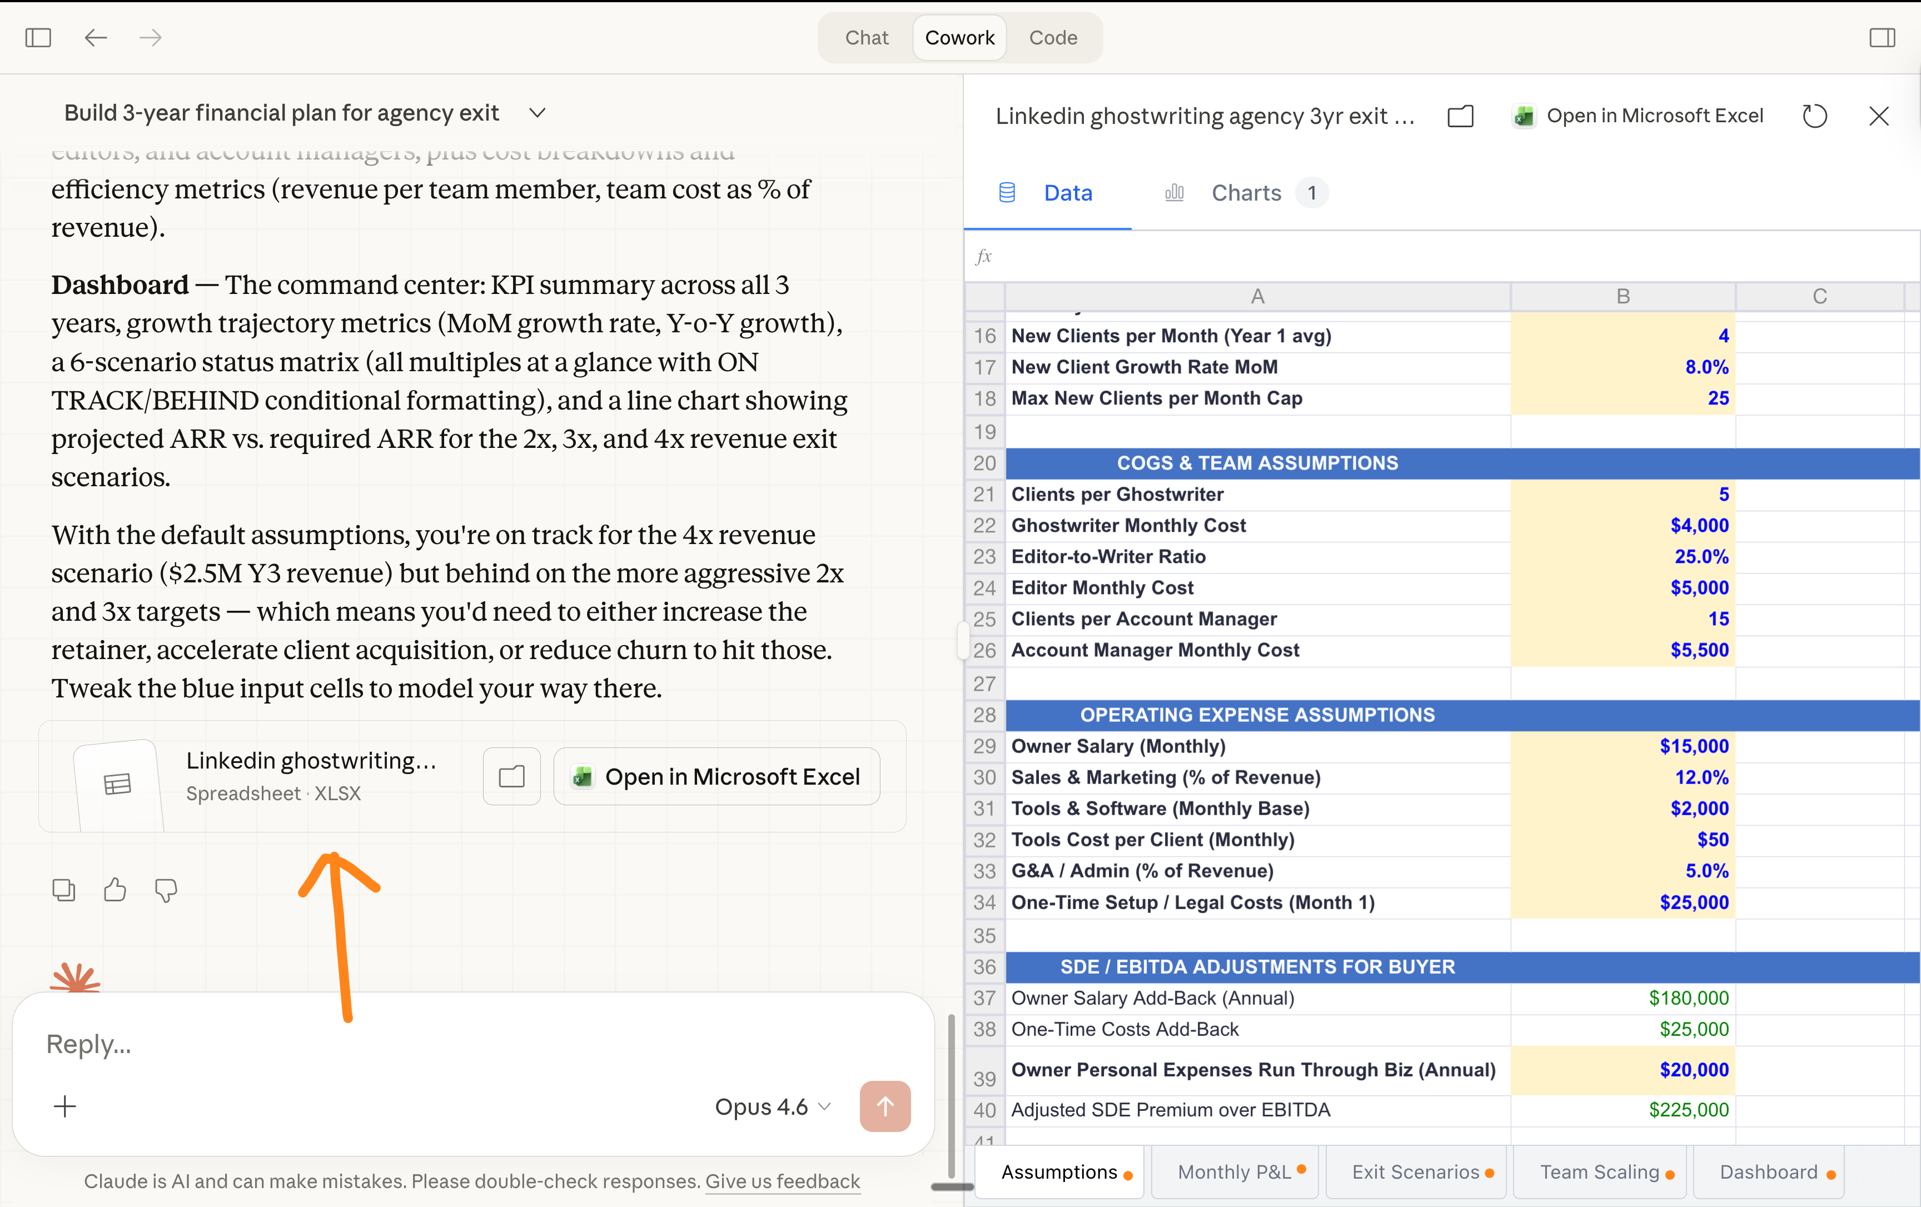Click the Give us feedback link
Image resolution: width=1921 pixels, height=1207 pixels.
click(x=782, y=1181)
